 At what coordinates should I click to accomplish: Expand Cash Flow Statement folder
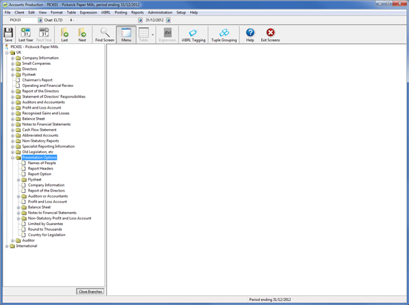point(12,130)
